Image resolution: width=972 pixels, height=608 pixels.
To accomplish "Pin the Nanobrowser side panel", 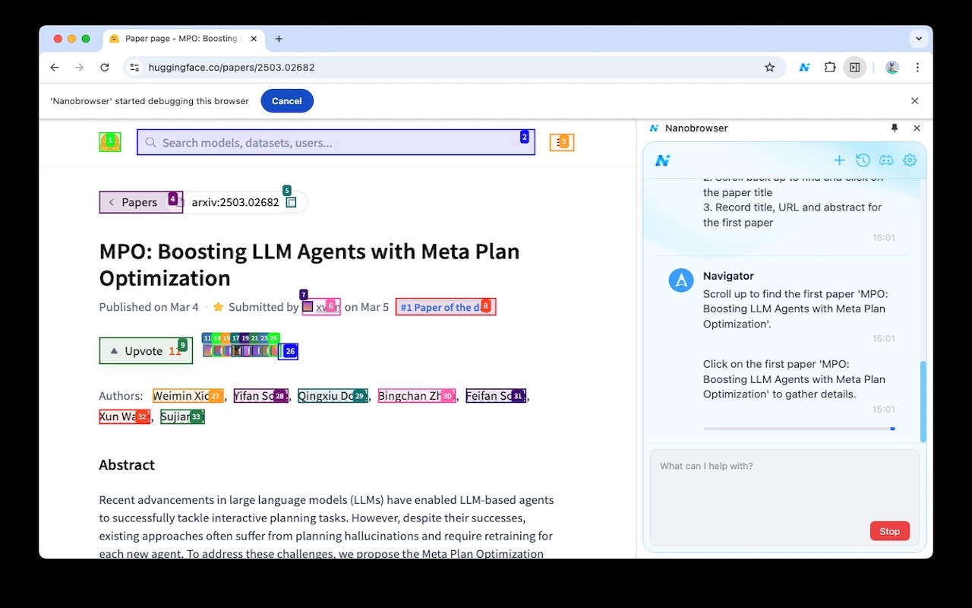I will (x=895, y=128).
